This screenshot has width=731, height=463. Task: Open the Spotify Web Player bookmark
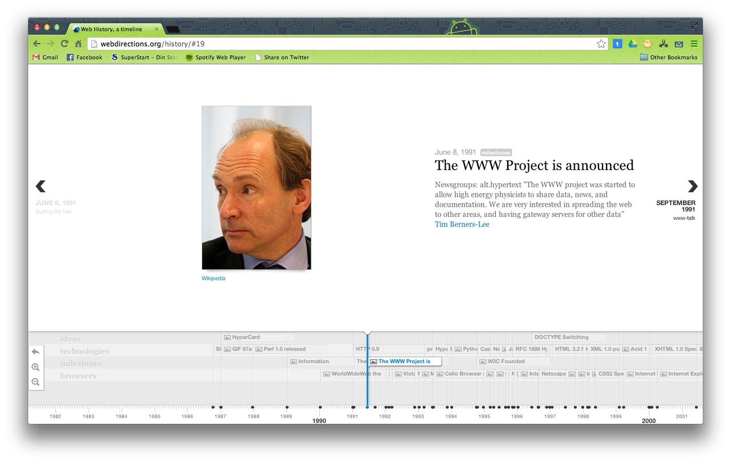point(215,57)
